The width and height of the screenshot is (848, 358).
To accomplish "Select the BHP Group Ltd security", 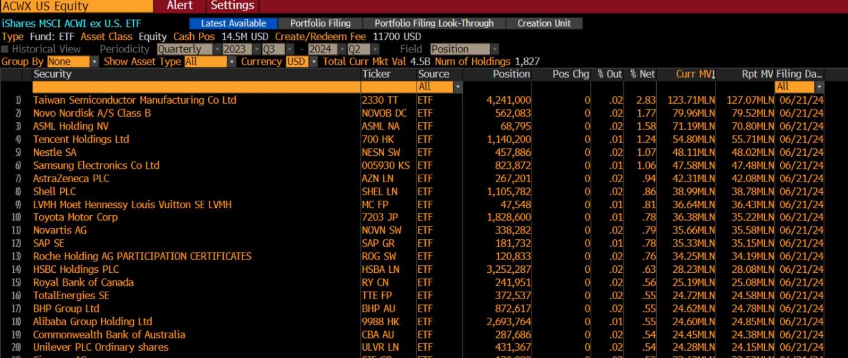I will click(66, 308).
